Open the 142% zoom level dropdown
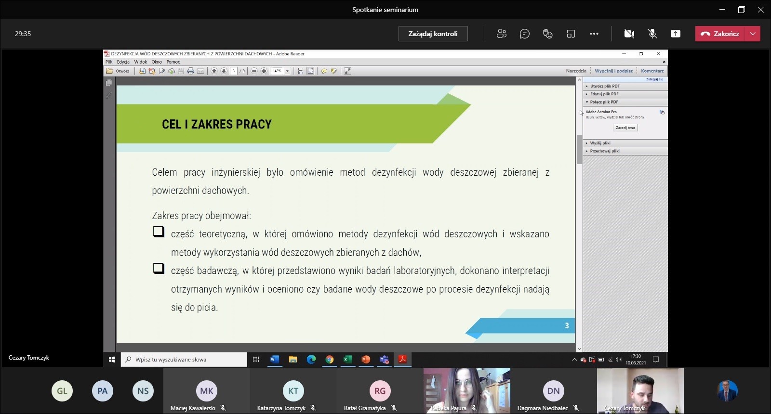Image resolution: width=771 pixels, height=414 pixels. point(288,71)
